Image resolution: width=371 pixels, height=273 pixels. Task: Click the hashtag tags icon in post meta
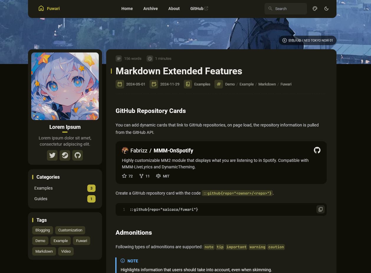click(x=219, y=84)
